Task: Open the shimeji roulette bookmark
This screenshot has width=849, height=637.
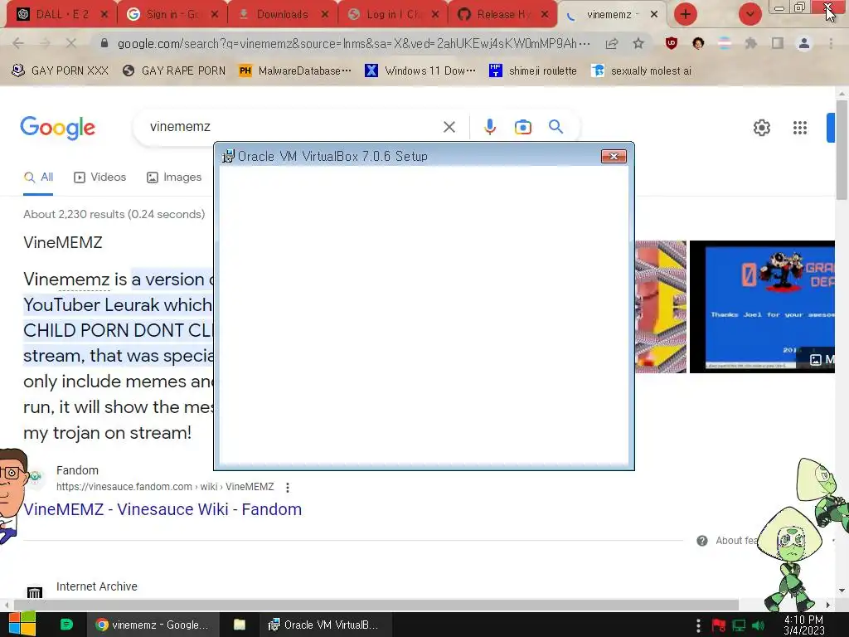Action: pos(533,71)
